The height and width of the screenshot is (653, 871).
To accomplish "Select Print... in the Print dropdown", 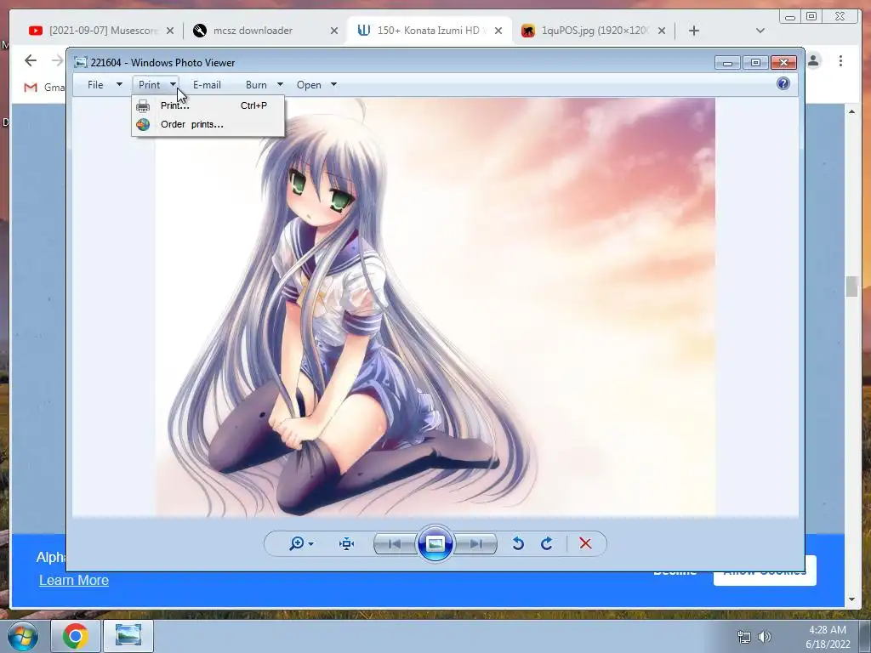I will (208, 105).
